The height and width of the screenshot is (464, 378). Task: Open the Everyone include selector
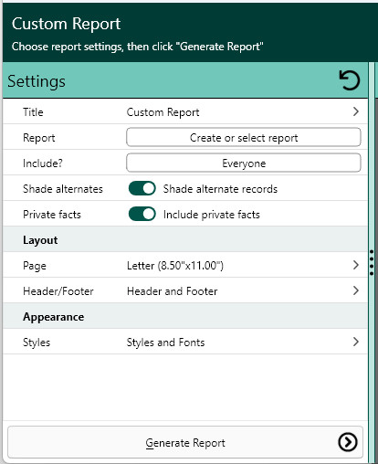(244, 163)
